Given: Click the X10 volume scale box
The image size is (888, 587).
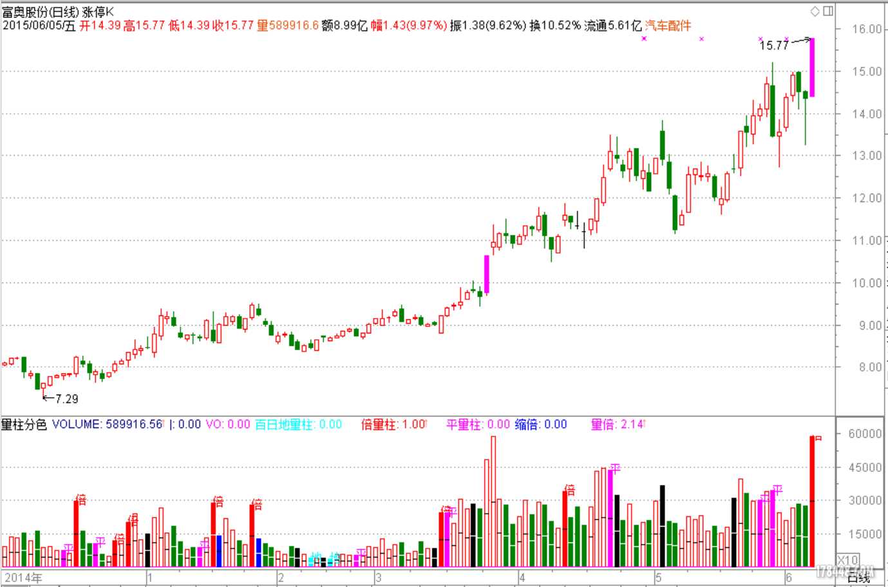Looking at the screenshot, I should coord(847,560).
